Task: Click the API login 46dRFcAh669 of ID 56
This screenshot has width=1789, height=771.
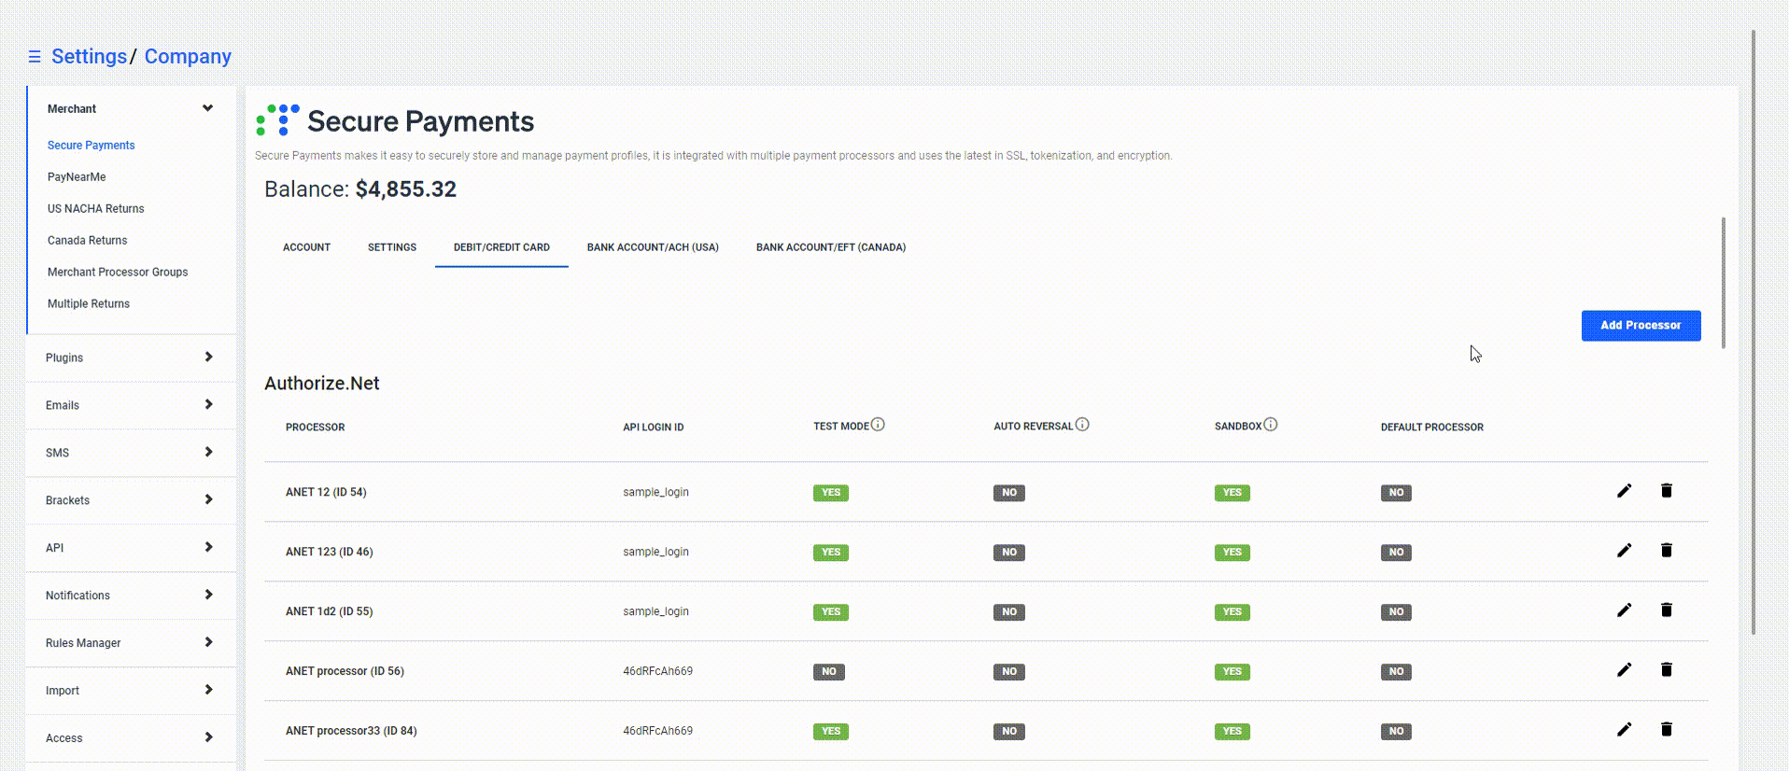Action: tap(658, 671)
